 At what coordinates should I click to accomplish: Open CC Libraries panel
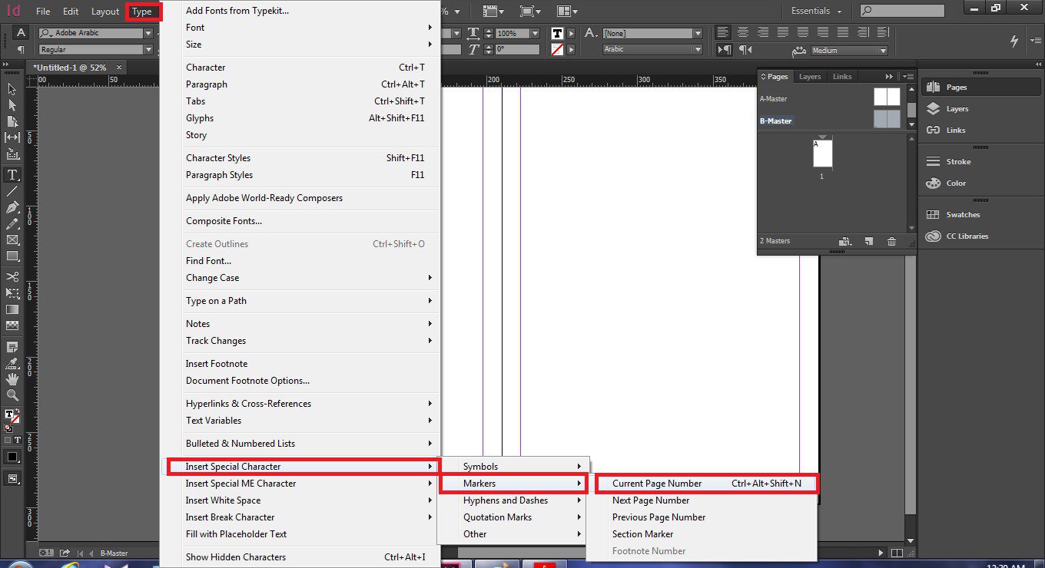956,236
